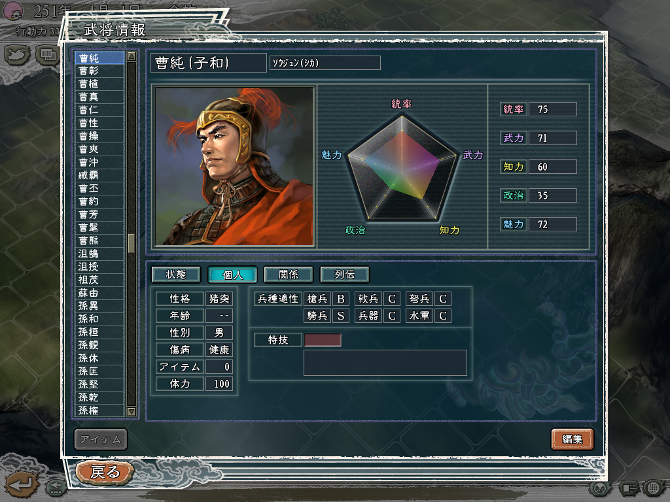Open the 列伝 biography tab
Image resolution: width=670 pixels, height=502 pixels.
coord(344,275)
